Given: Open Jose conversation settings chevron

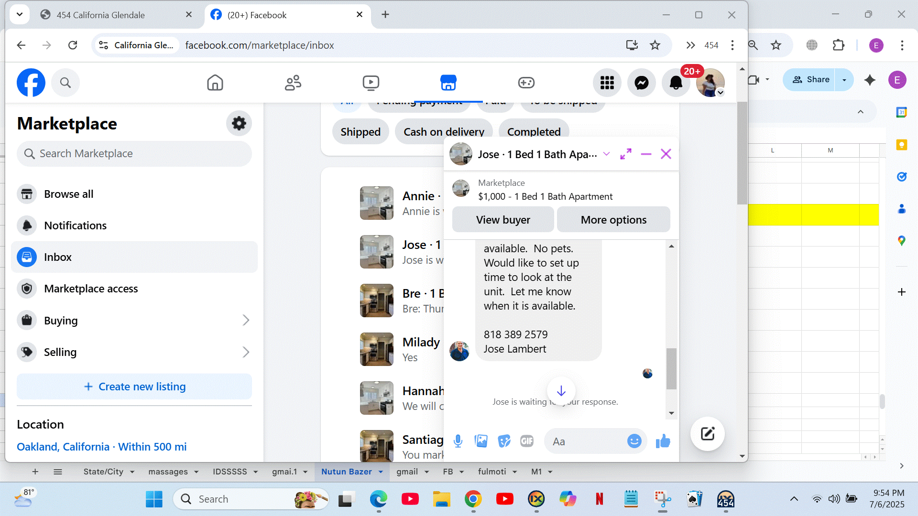Looking at the screenshot, I should 606,154.
